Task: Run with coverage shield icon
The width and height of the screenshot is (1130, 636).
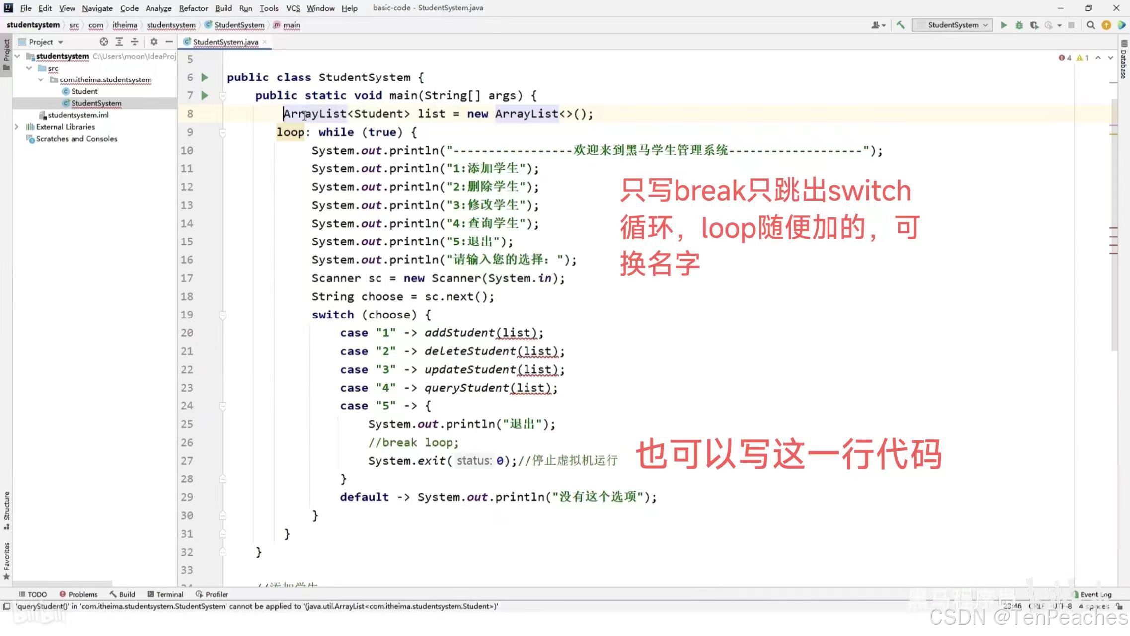Action: coord(1034,25)
